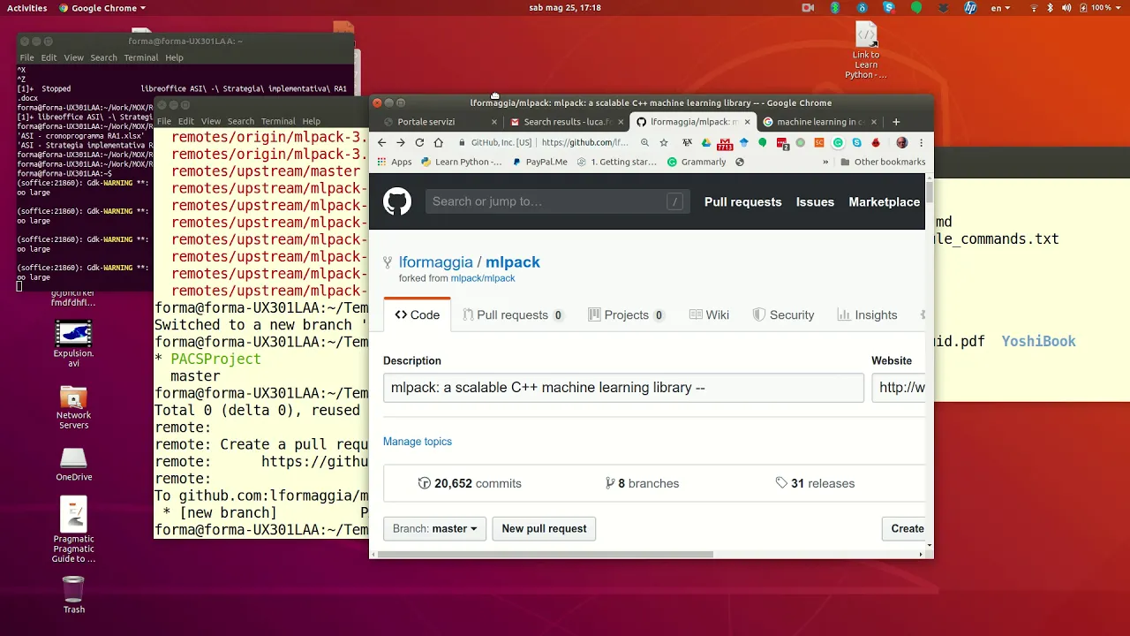The image size is (1130, 636).
Task: Select the Wiki tab
Action: (709, 314)
